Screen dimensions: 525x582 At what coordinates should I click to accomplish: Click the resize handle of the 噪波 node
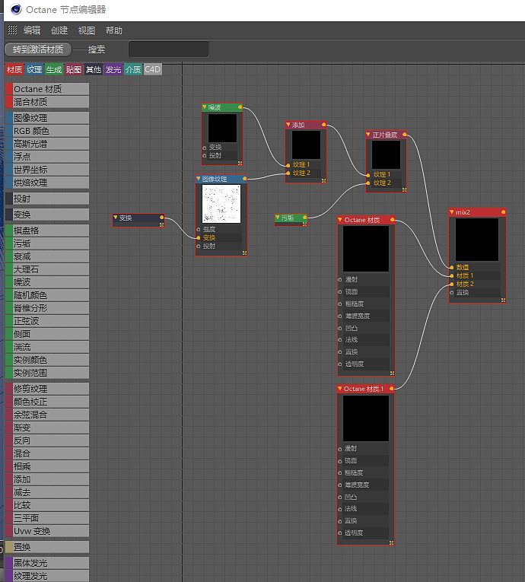[x=240, y=163]
